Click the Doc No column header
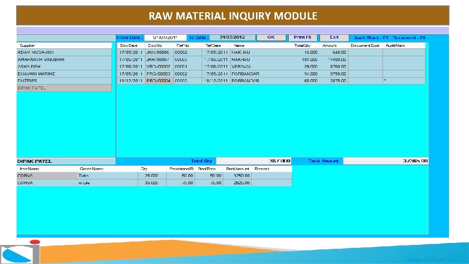The width and height of the screenshot is (469, 264). [x=159, y=45]
